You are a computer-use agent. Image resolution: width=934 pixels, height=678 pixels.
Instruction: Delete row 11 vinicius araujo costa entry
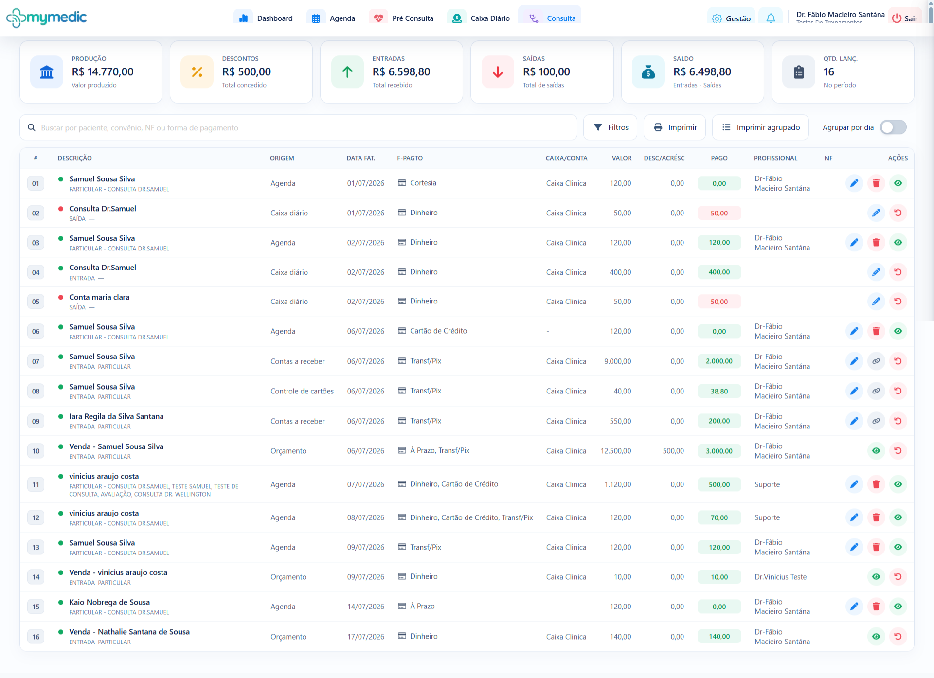click(876, 484)
